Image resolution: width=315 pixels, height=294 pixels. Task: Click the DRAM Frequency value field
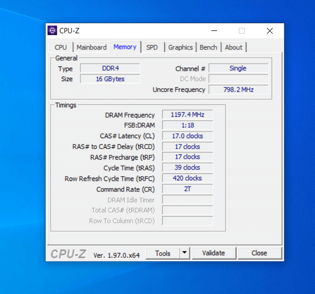[x=187, y=115]
